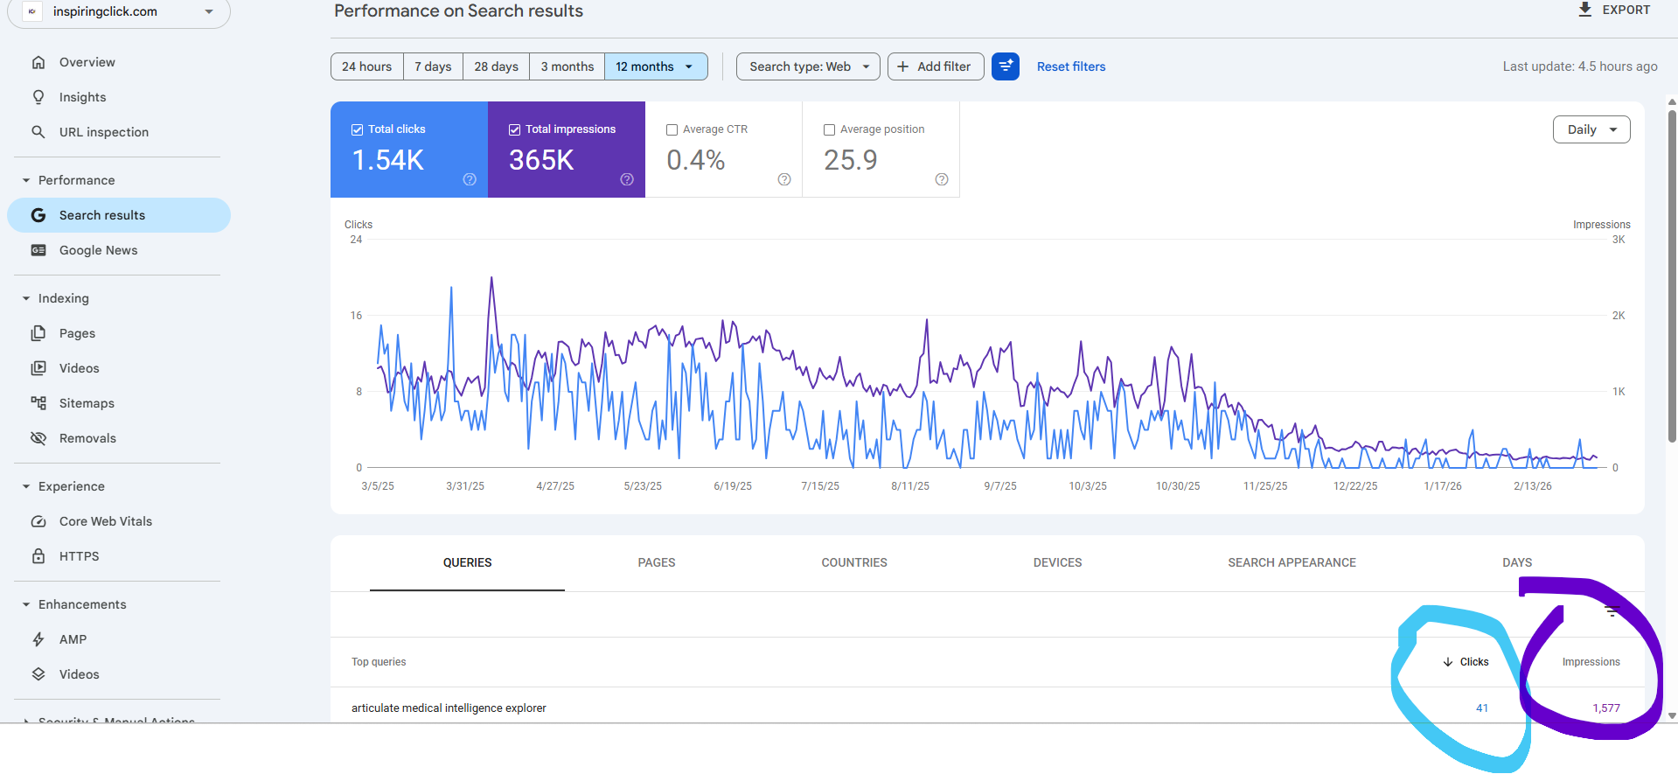Screen dimensions: 1678x774
Task: Open the Daily granularity dropdown
Action: [x=1591, y=129]
